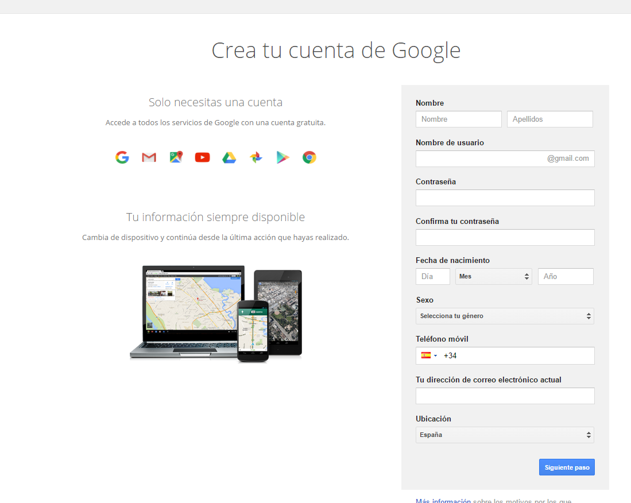Open the Mes month dropdown
The image size is (631, 503).
click(x=493, y=276)
